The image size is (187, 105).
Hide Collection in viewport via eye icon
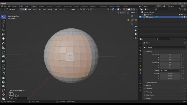(182, 15)
